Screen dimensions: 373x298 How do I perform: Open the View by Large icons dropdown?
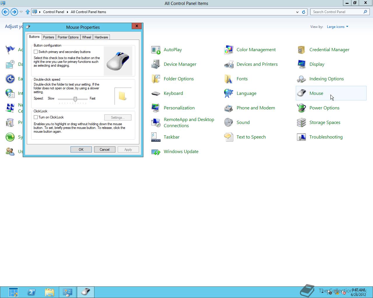tap(337, 27)
